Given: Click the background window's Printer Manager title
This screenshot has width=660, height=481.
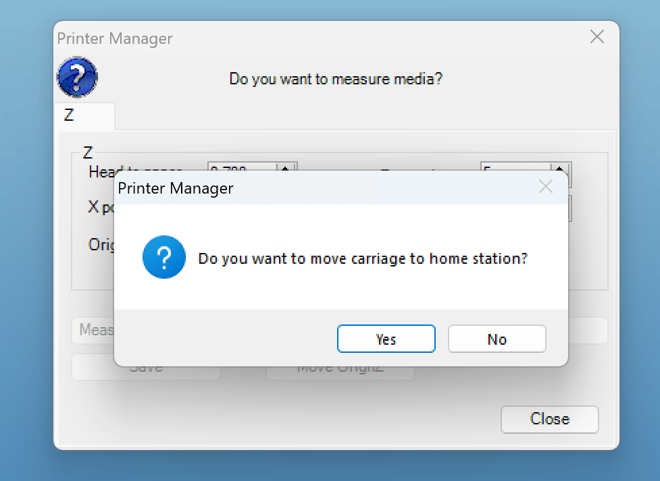Looking at the screenshot, I should (x=115, y=38).
